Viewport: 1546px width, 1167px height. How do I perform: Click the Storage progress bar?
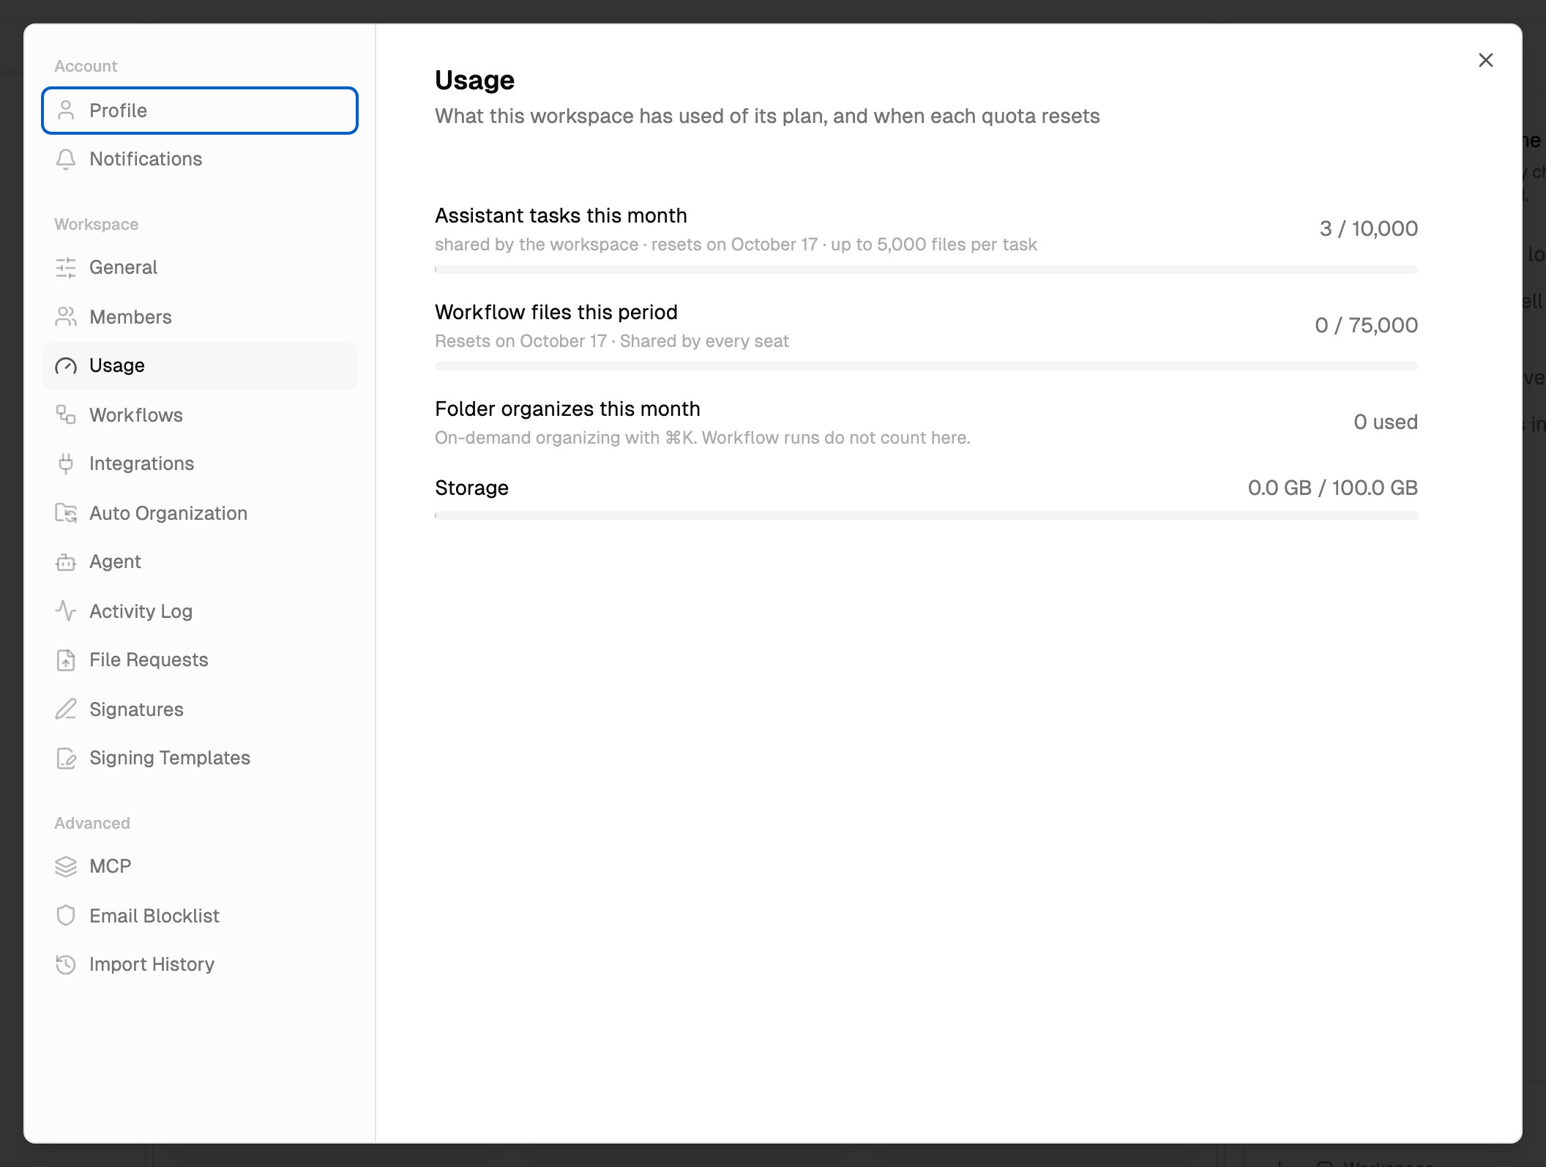coord(926,515)
